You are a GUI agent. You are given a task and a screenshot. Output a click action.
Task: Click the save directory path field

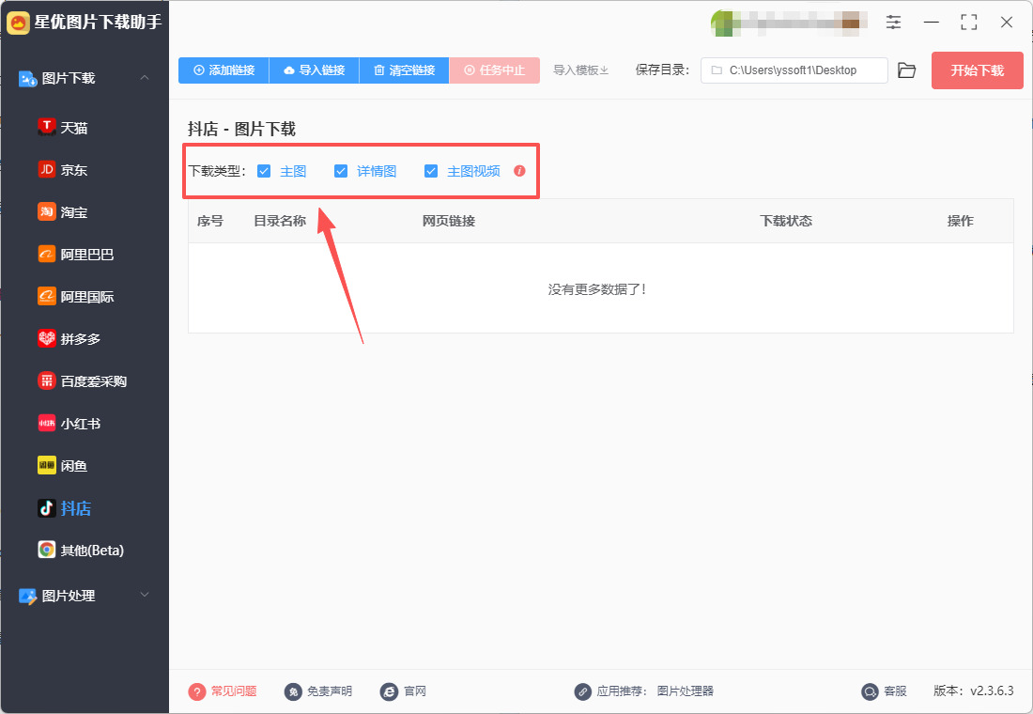[794, 70]
